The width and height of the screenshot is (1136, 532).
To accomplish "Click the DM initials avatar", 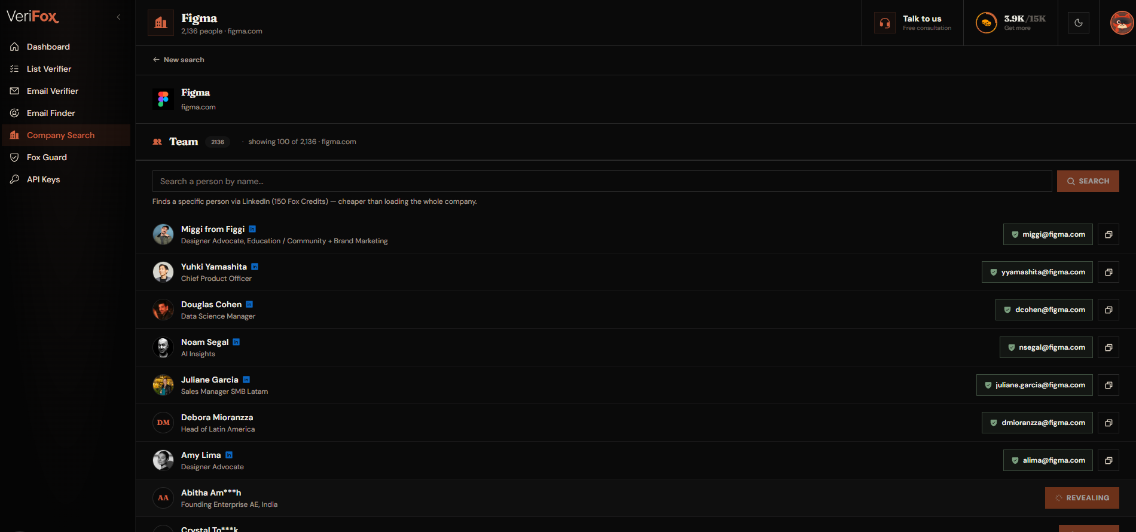I will (163, 423).
